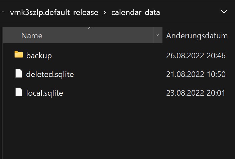This screenshot has width=235, height=159.
Task: Click local.sqlite date 23.08.2022 20:01
Action: (196, 93)
